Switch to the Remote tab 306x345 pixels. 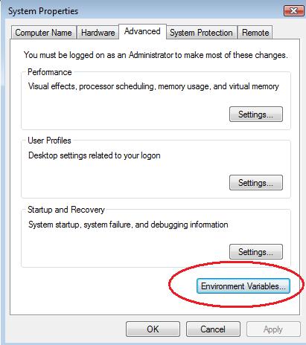point(255,33)
